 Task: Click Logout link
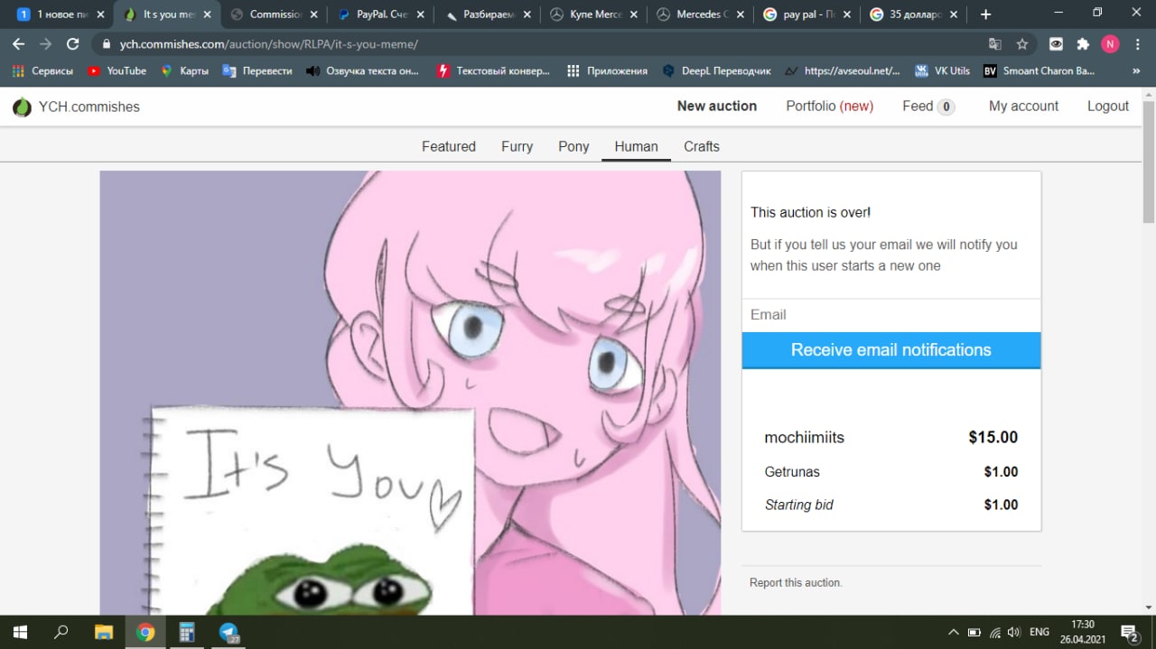[1108, 106]
